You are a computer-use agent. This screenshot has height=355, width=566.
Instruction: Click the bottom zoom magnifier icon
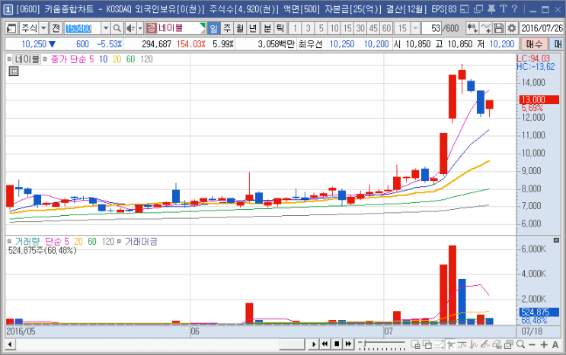click(x=520, y=344)
